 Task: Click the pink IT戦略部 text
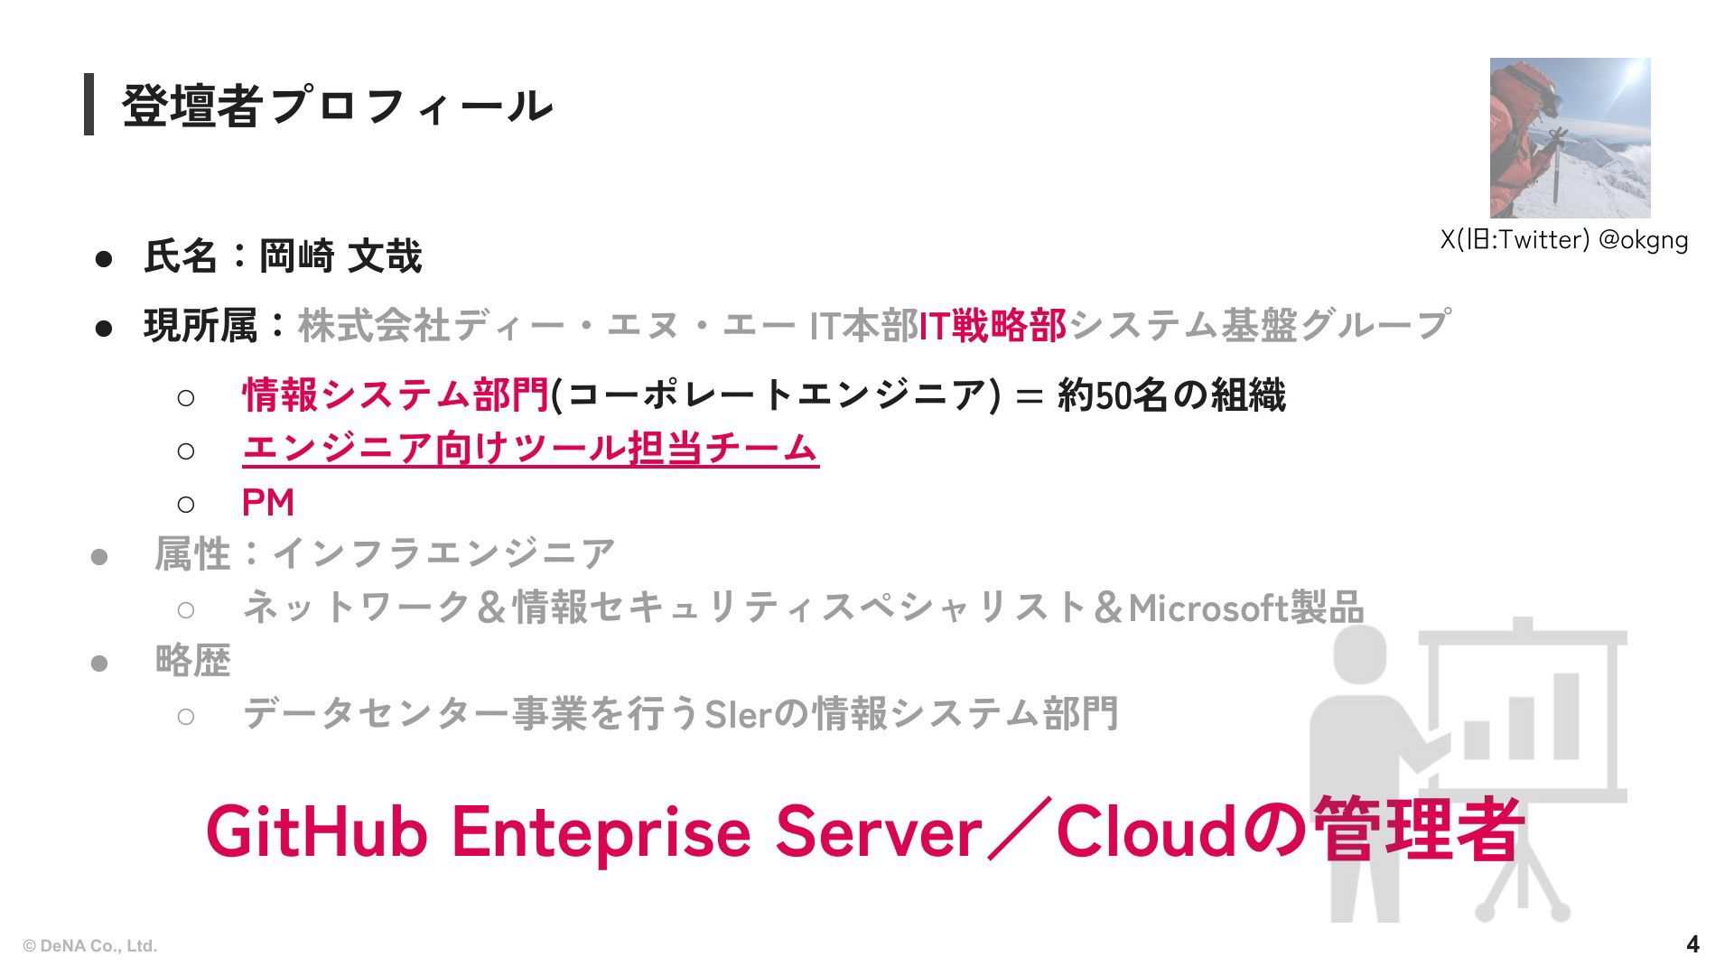[x=993, y=326]
